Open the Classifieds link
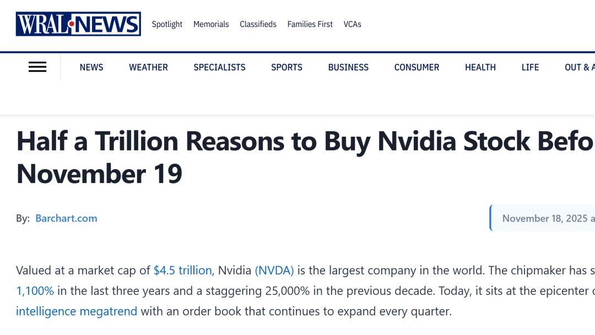 click(258, 24)
